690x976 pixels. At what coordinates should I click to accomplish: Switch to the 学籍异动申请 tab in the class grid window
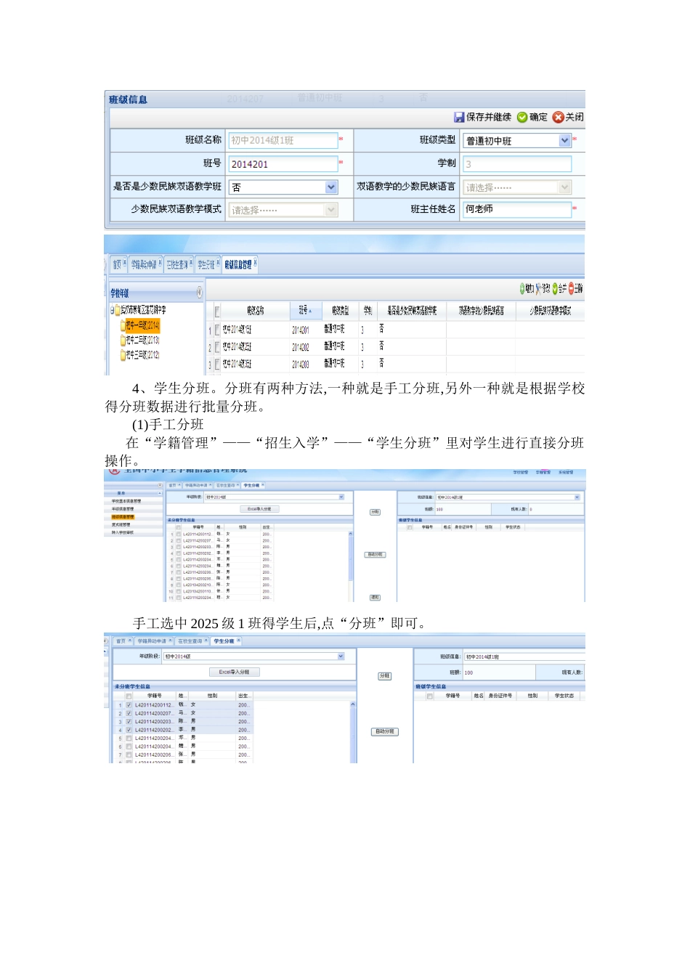click(x=144, y=264)
